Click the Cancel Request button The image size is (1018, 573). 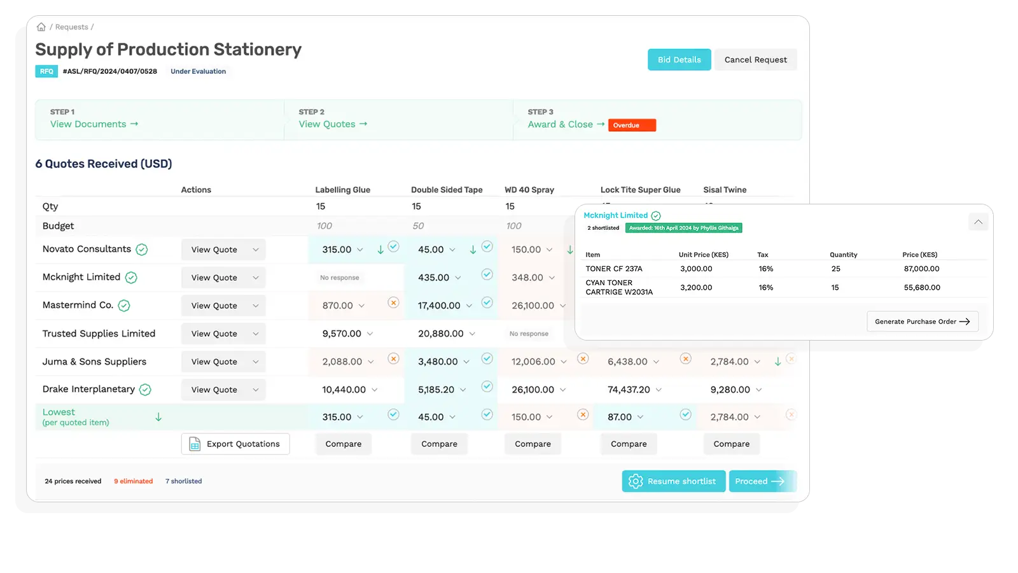[x=755, y=60]
